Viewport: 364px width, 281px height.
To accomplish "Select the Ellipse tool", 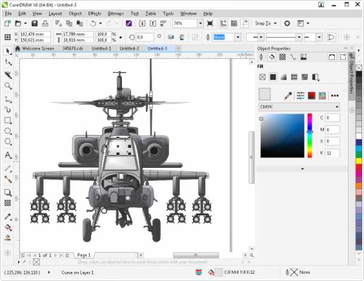I will pyautogui.click(x=8, y=131).
